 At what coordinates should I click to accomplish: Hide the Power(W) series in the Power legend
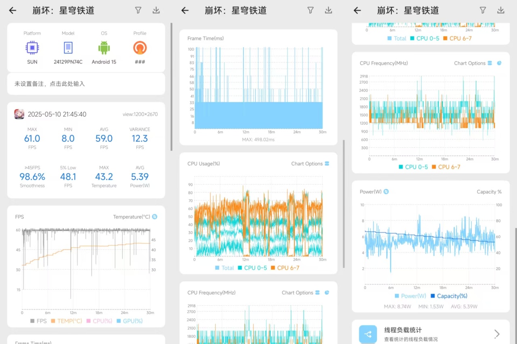tap(410, 296)
